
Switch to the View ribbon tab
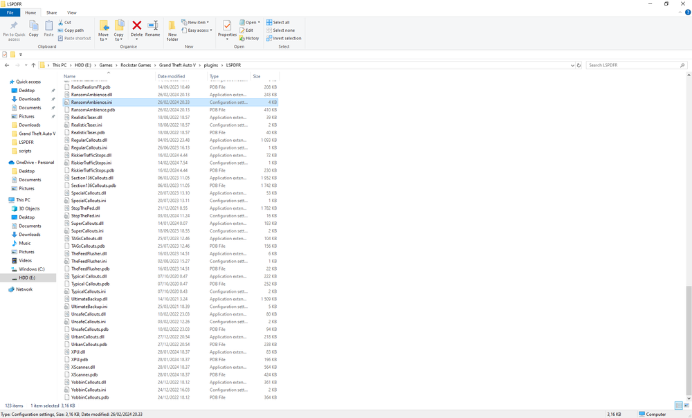(72, 12)
